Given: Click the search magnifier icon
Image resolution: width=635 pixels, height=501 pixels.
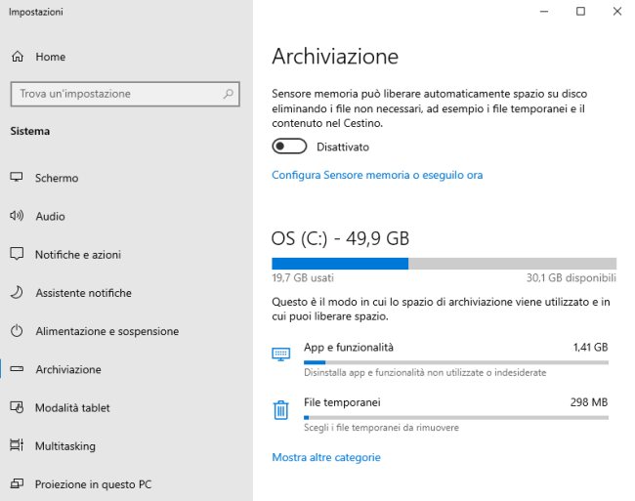Looking at the screenshot, I should click(x=229, y=94).
